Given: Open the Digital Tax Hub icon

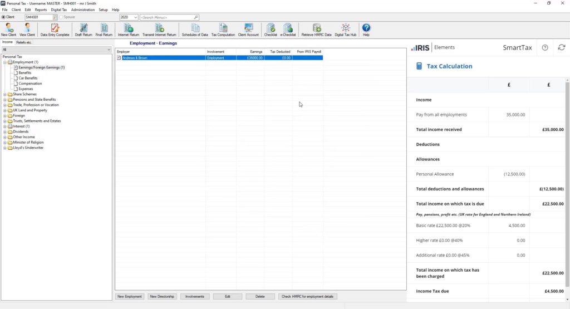Looking at the screenshot, I should (346, 28).
